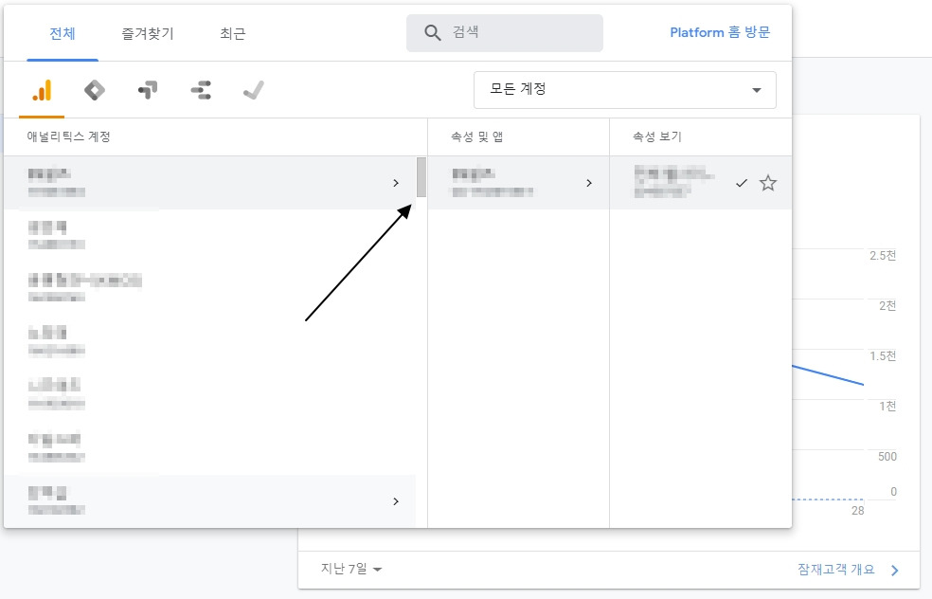This screenshot has width=932, height=599.
Task: Select the Analytics bar-chart product icon
Action: (x=42, y=90)
